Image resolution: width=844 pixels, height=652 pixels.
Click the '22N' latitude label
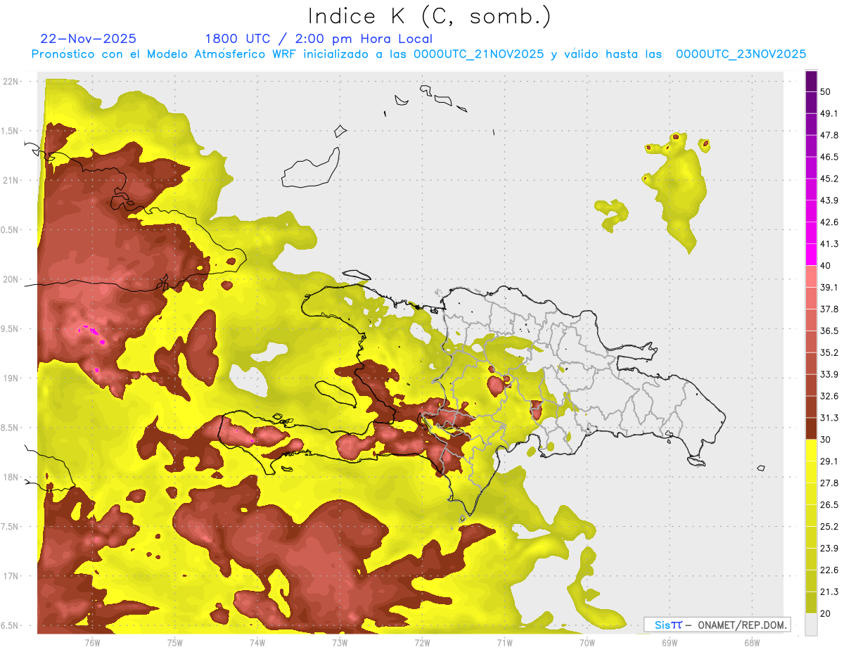click(11, 82)
